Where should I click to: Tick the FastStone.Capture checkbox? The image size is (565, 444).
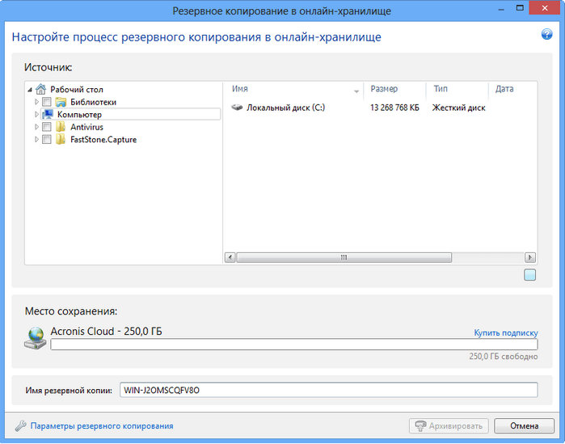tap(47, 139)
